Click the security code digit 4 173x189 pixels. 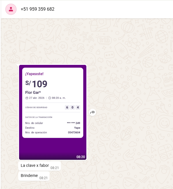click(x=78, y=107)
